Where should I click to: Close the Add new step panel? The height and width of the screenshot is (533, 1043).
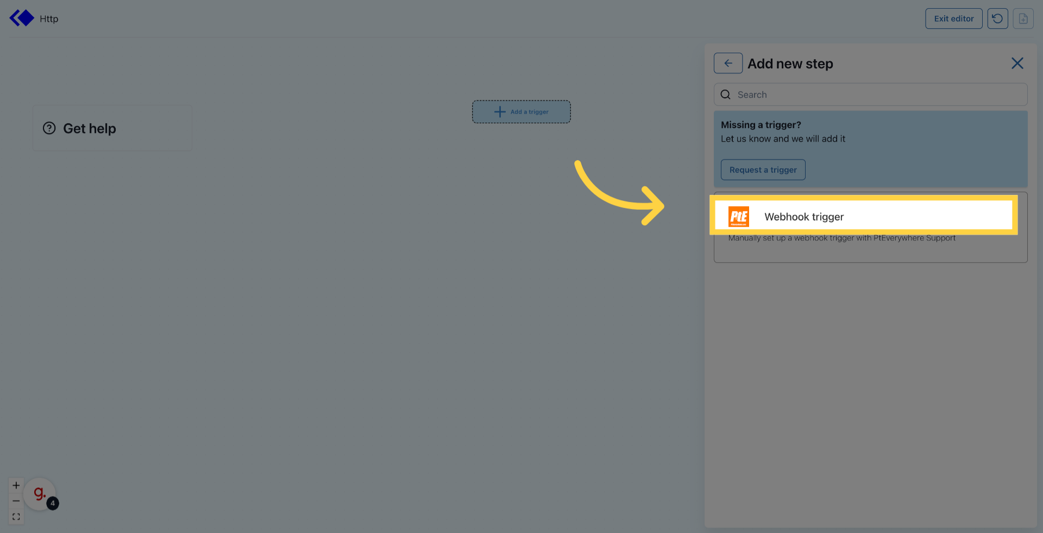[1017, 63]
